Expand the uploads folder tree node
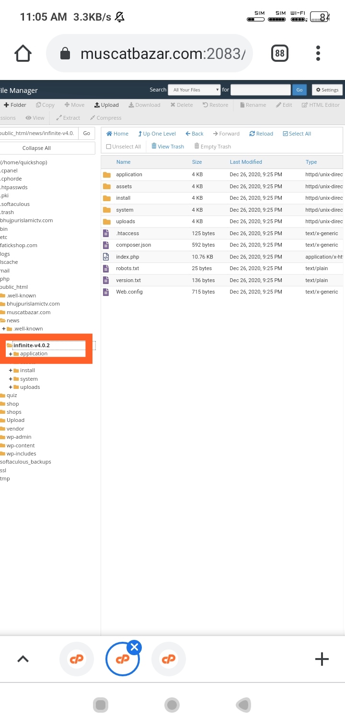 11,387
